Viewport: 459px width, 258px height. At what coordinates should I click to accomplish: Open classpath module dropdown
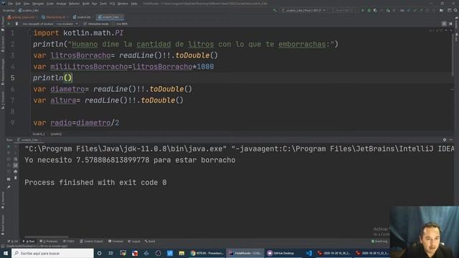67,24
